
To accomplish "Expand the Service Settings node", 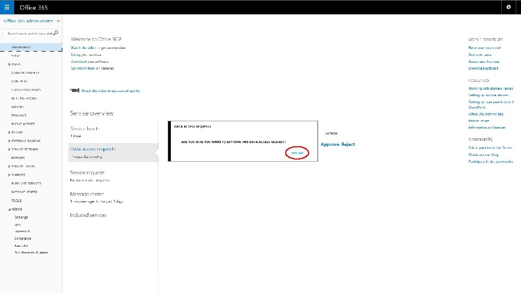I will tap(9, 149).
